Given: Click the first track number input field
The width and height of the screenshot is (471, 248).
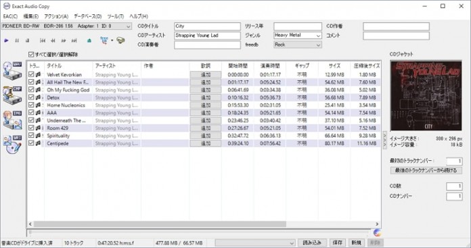Looking at the screenshot, I should tap(454, 162).
